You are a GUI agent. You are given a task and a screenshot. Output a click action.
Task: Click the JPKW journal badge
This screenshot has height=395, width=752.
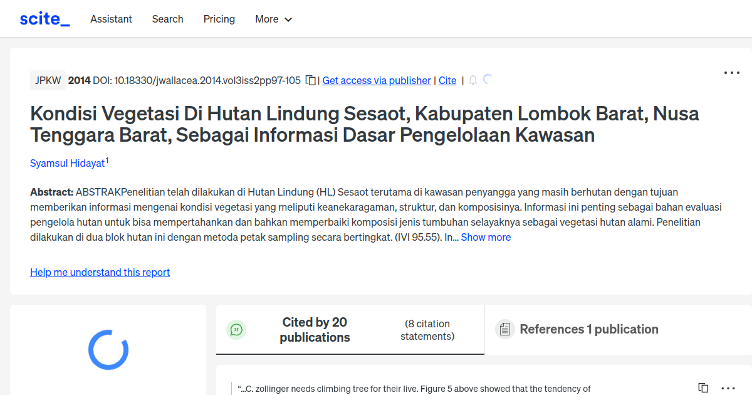(x=48, y=80)
